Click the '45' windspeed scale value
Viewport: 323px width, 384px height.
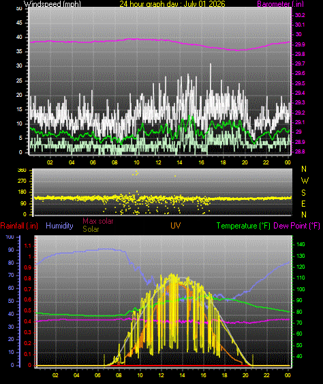[19, 23]
